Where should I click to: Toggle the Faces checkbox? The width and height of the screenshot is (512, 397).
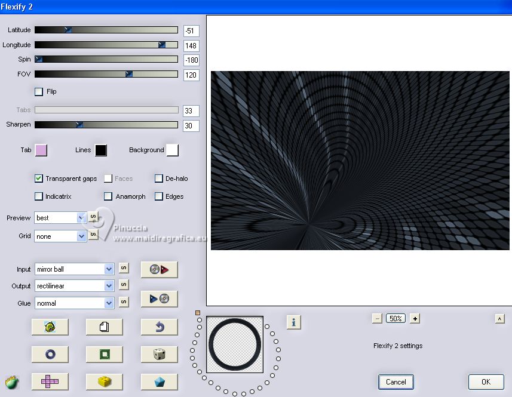point(108,179)
